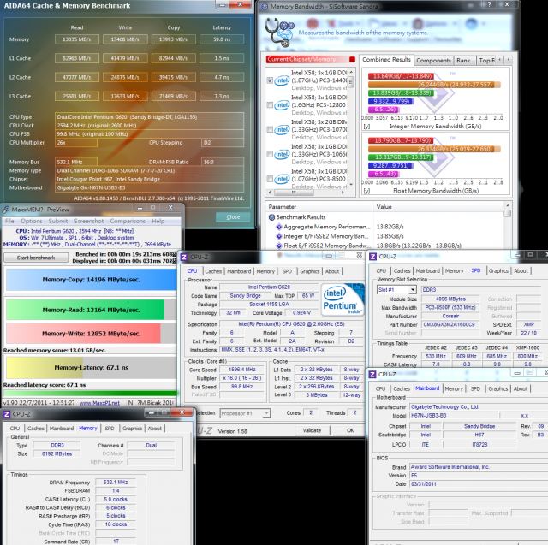The height and width of the screenshot is (545, 548).
Task: Click Help question mark in Sandra title bar
Action: [x=489, y=4]
